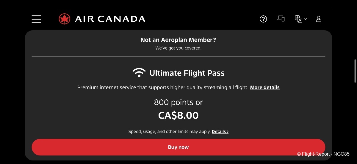The width and height of the screenshot is (357, 164).
Task: Open the Details link for limits
Action: coord(220,131)
